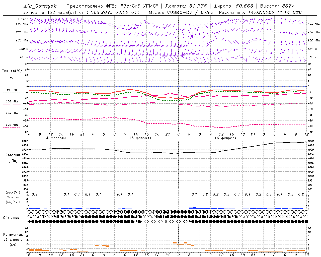Screen dimensions: 321x257
Task: Select the Конвективн. convective cloud label
Action: click(x=13, y=235)
